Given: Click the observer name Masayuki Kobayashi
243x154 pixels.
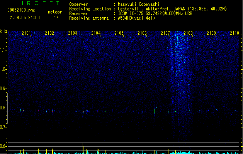Looking at the screenshot, I should coord(139,4).
